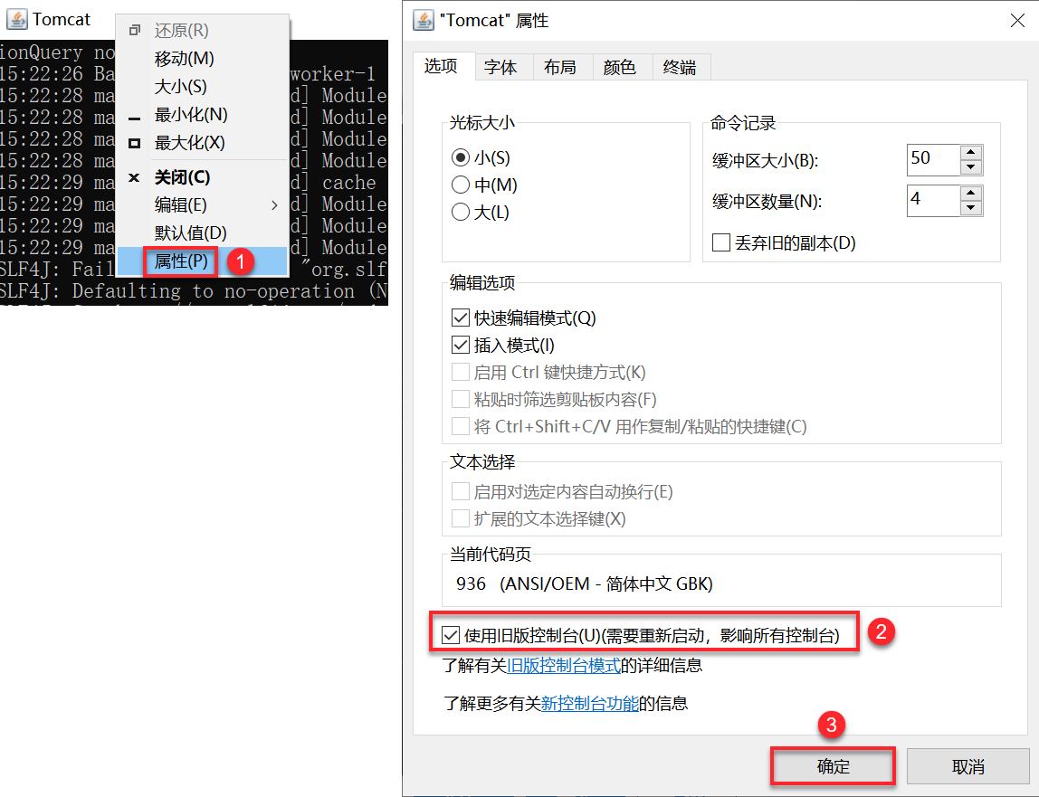Image resolution: width=1039 pixels, height=797 pixels.
Task: Switch to the 终端 tab
Action: click(681, 67)
